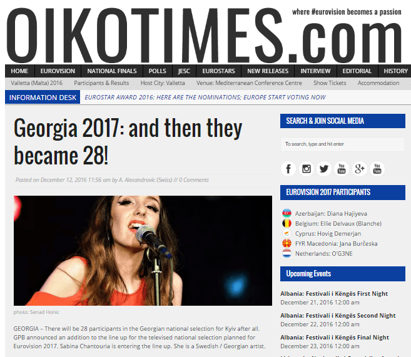Open the first YouTube icon

tap(342, 169)
